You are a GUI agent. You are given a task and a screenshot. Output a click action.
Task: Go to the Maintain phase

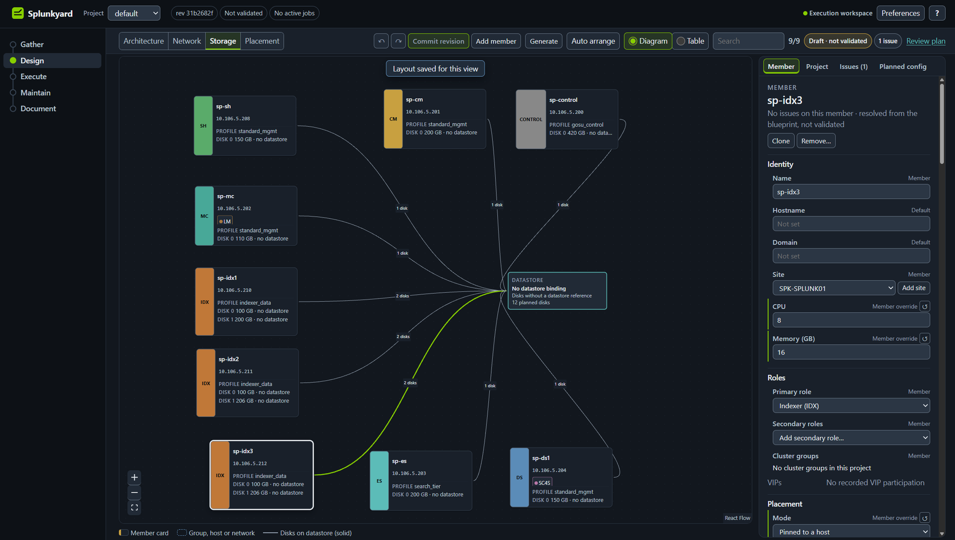(36, 92)
